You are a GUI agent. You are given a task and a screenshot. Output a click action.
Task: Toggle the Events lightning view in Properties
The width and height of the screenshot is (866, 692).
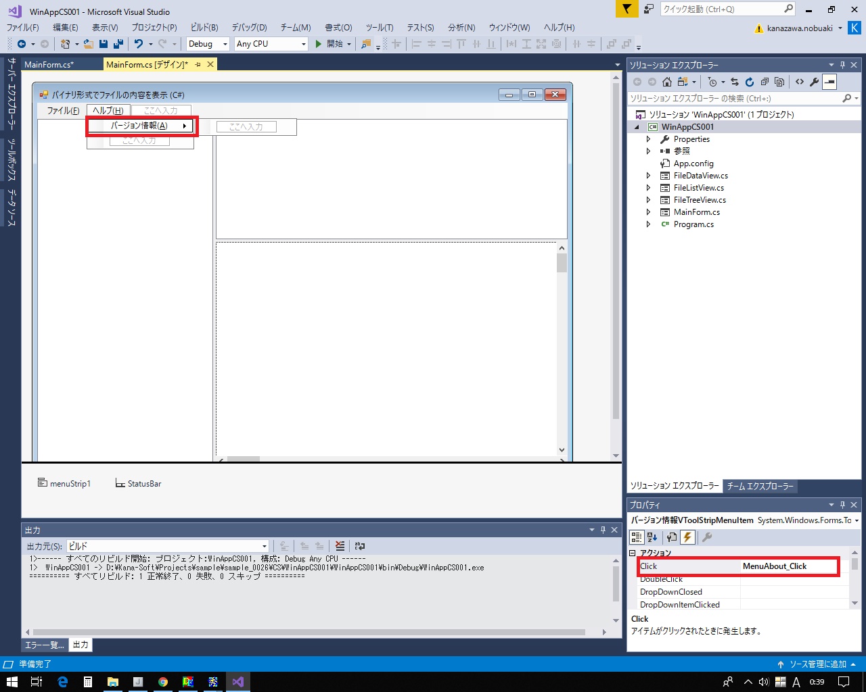[x=687, y=537]
